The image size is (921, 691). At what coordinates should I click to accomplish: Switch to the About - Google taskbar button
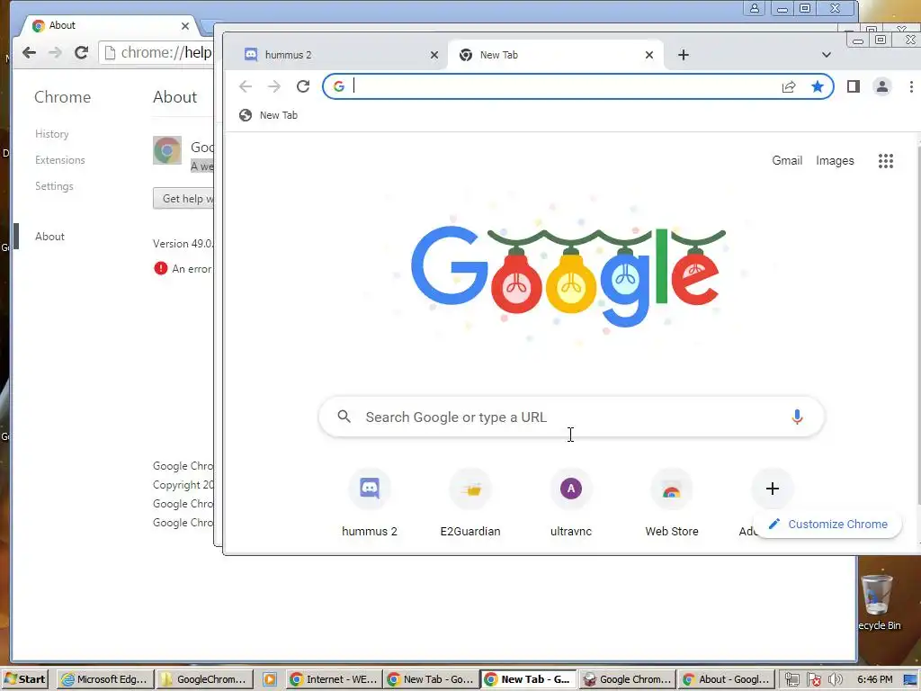point(726,679)
